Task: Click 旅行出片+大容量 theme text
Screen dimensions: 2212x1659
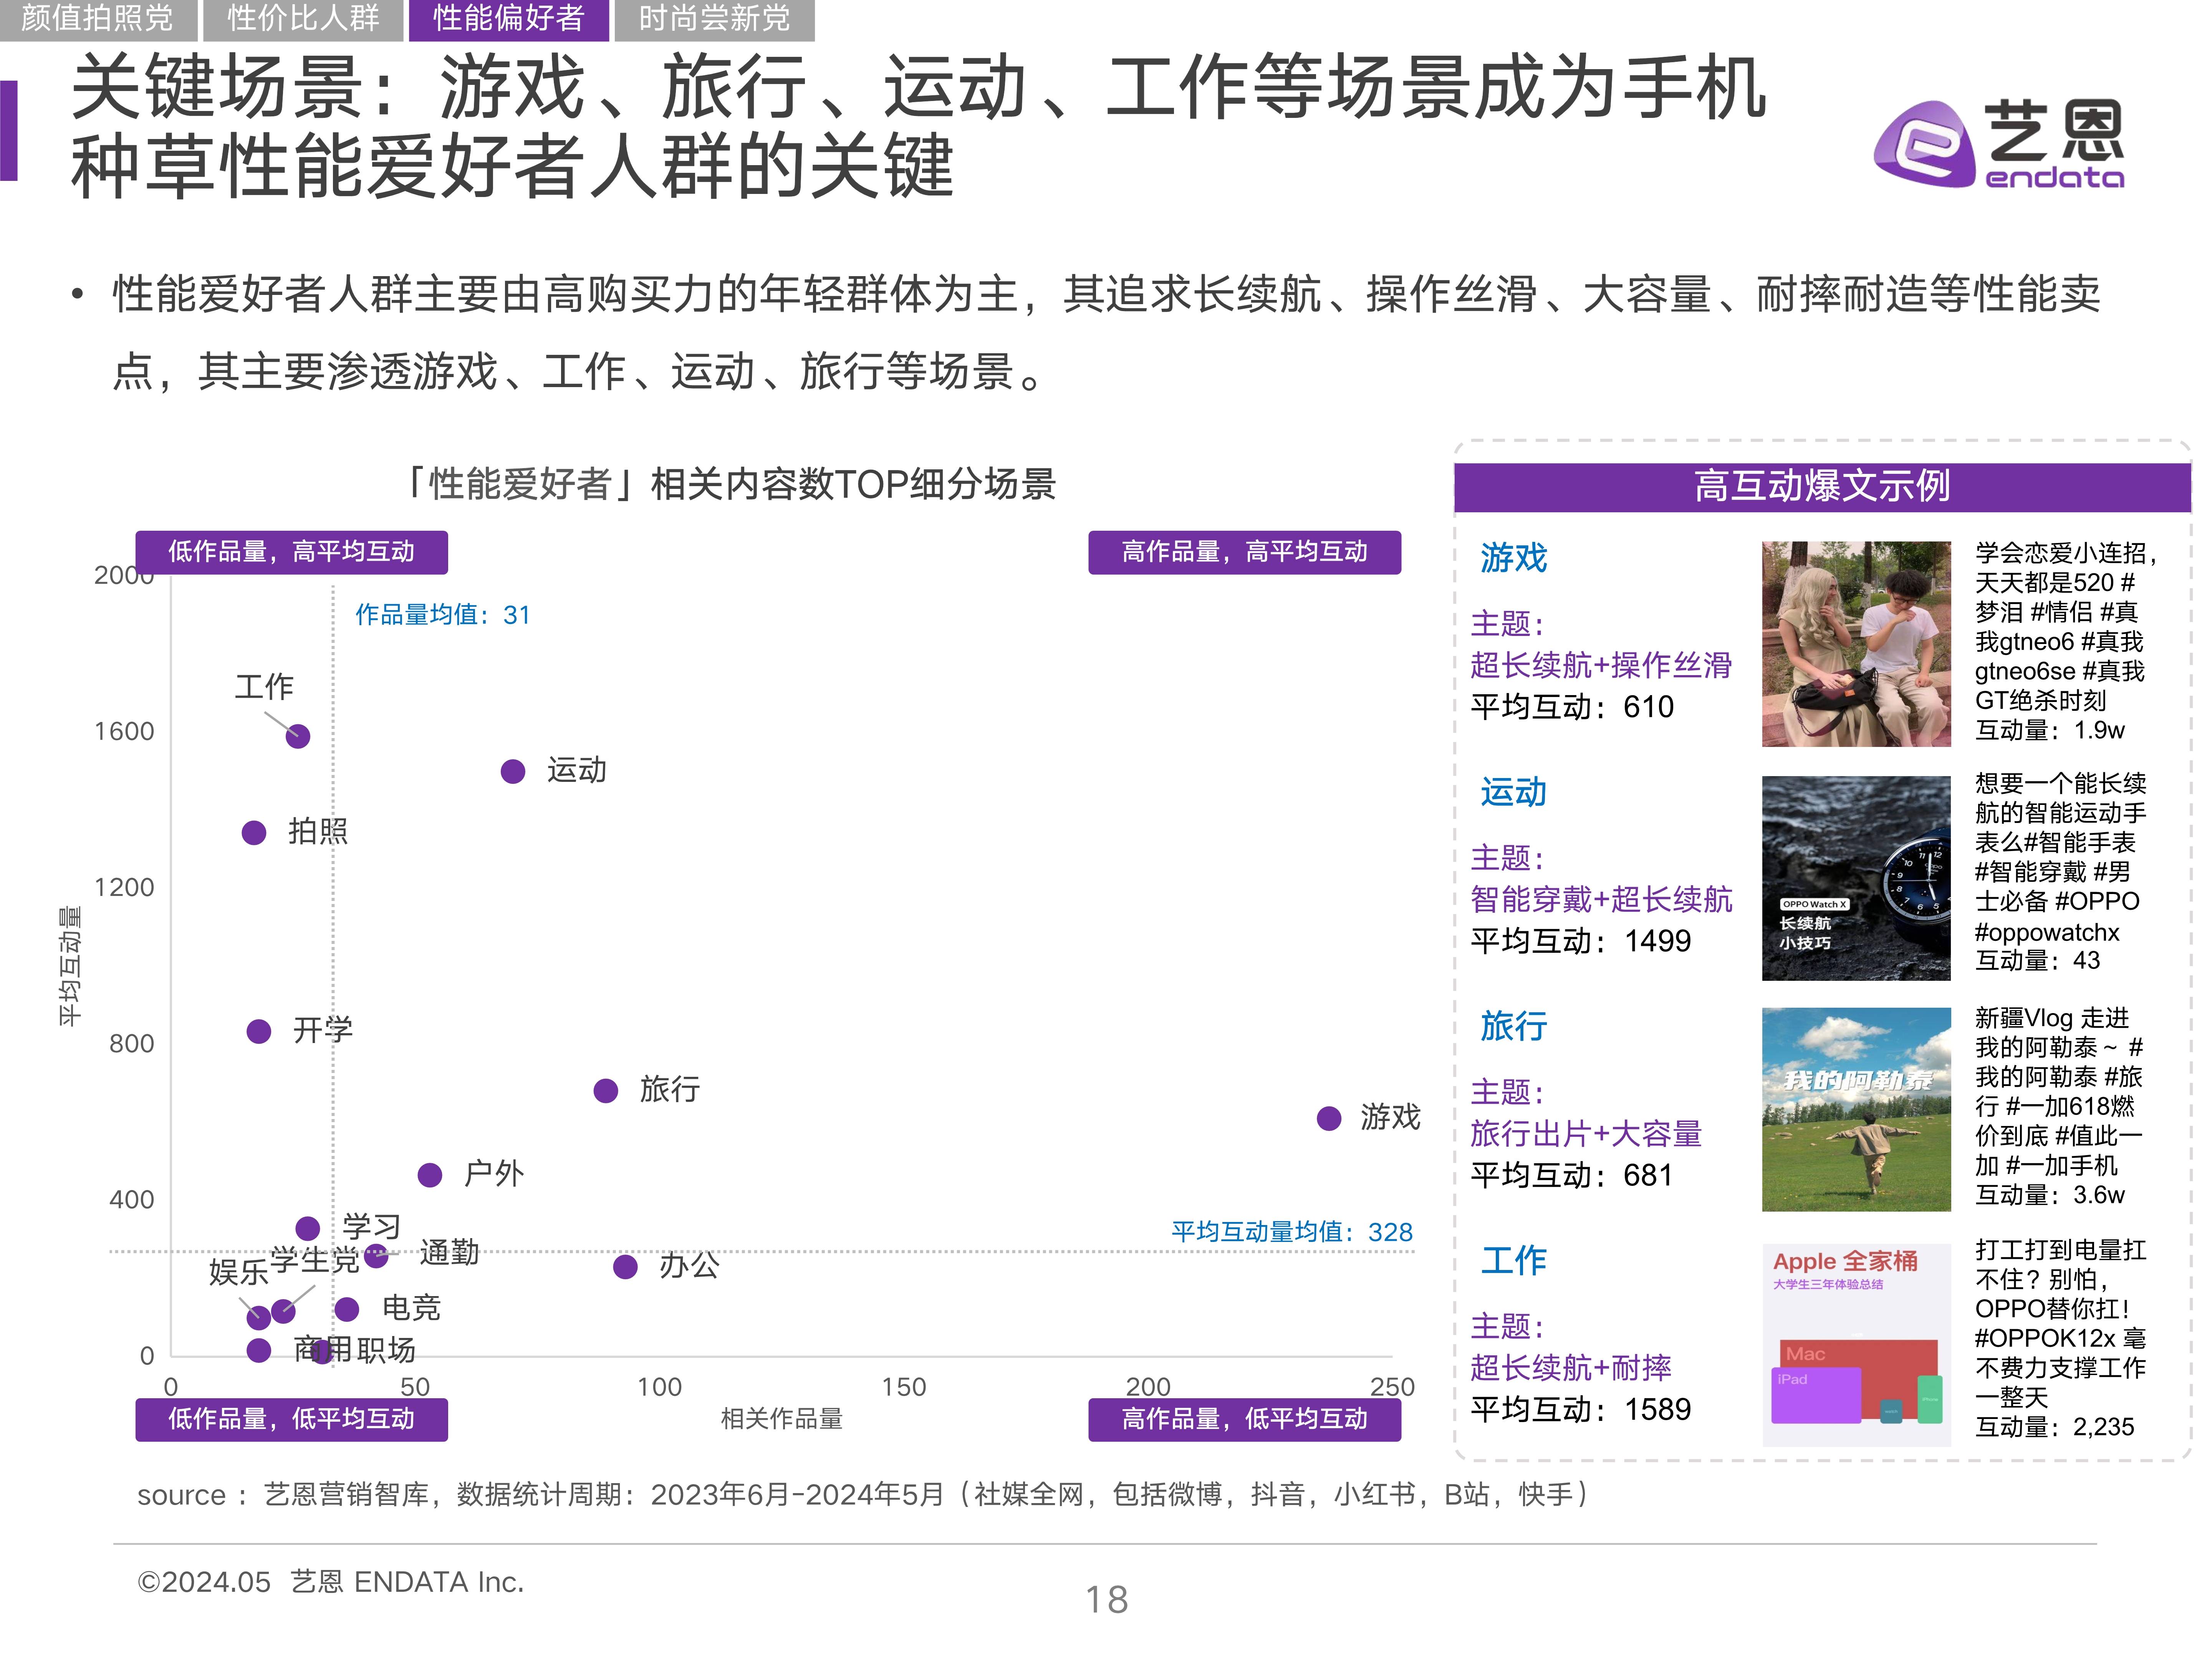Action: point(1586,1134)
